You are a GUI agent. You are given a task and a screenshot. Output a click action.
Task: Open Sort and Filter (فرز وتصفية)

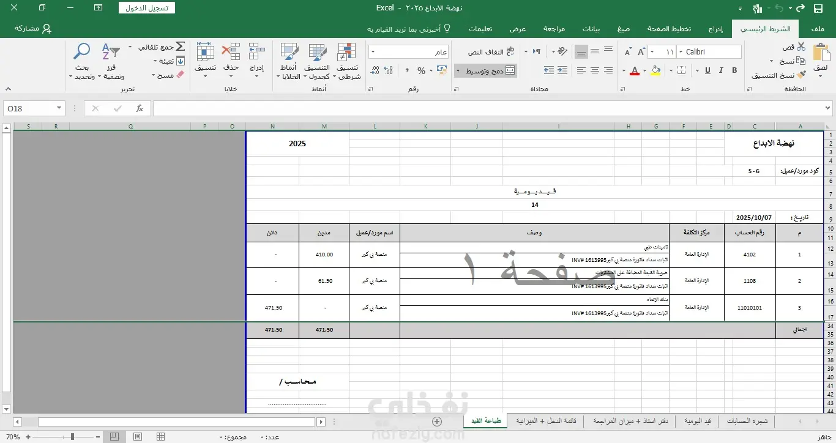[112, 61]
